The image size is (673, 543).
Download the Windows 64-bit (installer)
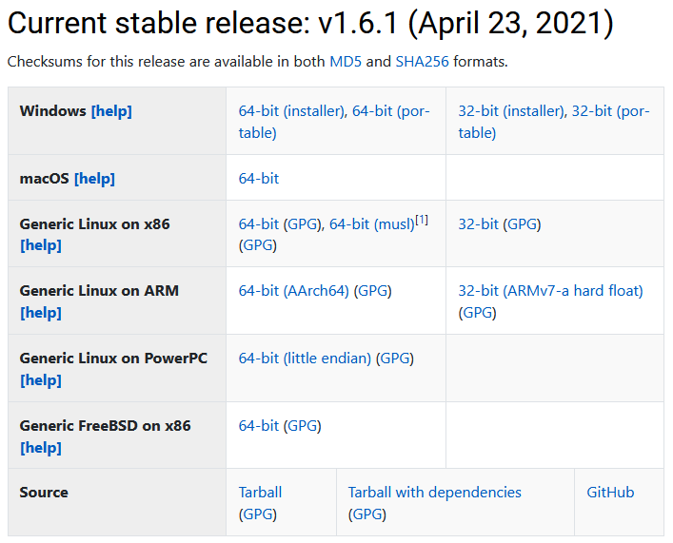tap(292, 111)
